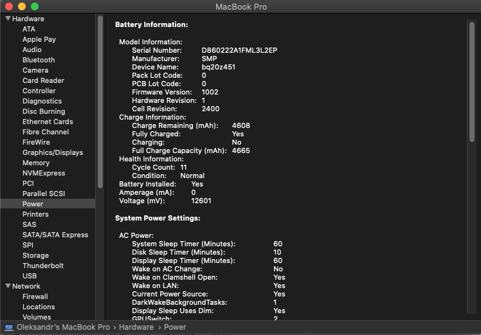Select Thunderbolt in the sidebar

pyautogui.click(x=43, y=266)
